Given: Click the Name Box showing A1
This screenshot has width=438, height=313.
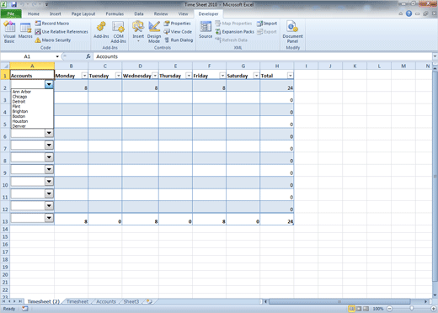Looking at the screenshot, I should point(30,56).
